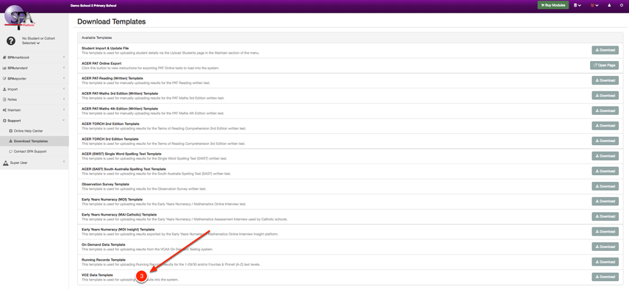This screenshot has width=629, height=290.
Task: Expand the Notes menu chevron
Action: click(64, 99)
